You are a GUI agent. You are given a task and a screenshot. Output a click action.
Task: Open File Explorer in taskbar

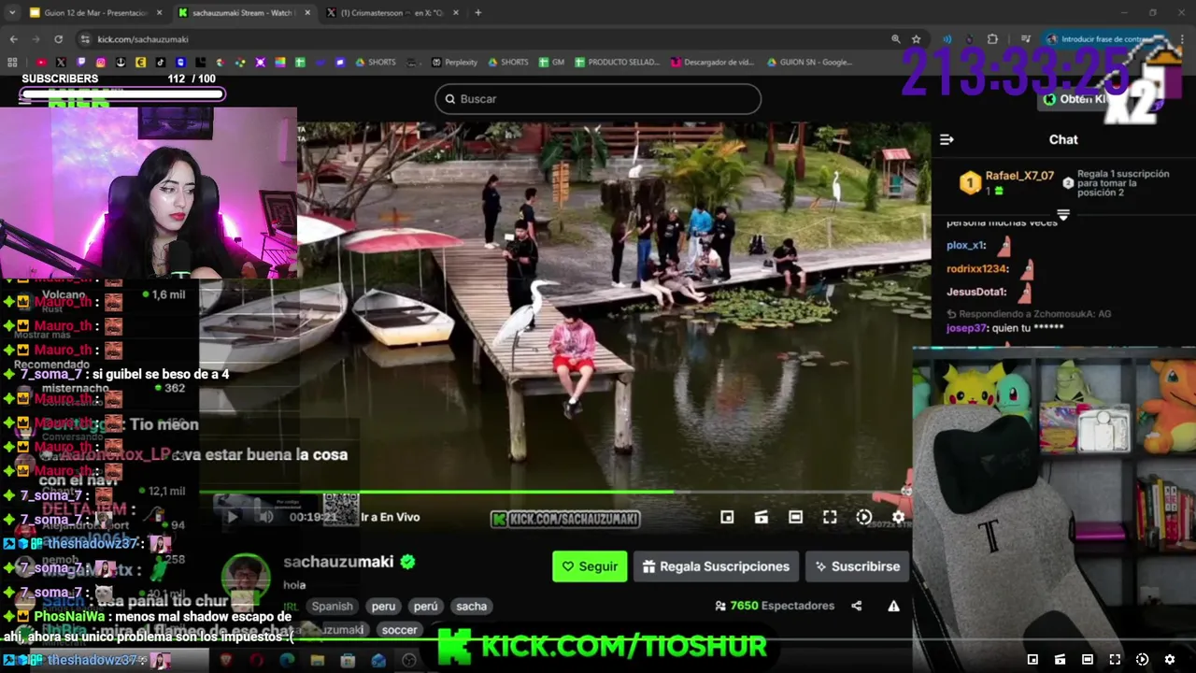click(x=318, y=660)
